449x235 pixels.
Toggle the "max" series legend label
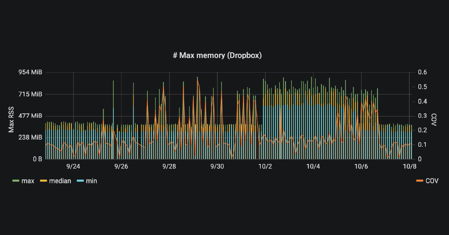28,181
